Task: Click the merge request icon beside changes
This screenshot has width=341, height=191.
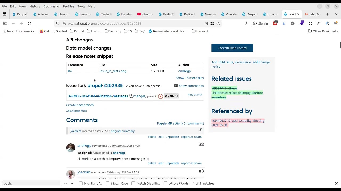Action: click(x=131, y=96)
